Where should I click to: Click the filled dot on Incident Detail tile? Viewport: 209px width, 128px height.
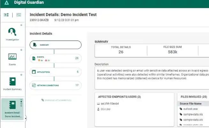(21, 102)
